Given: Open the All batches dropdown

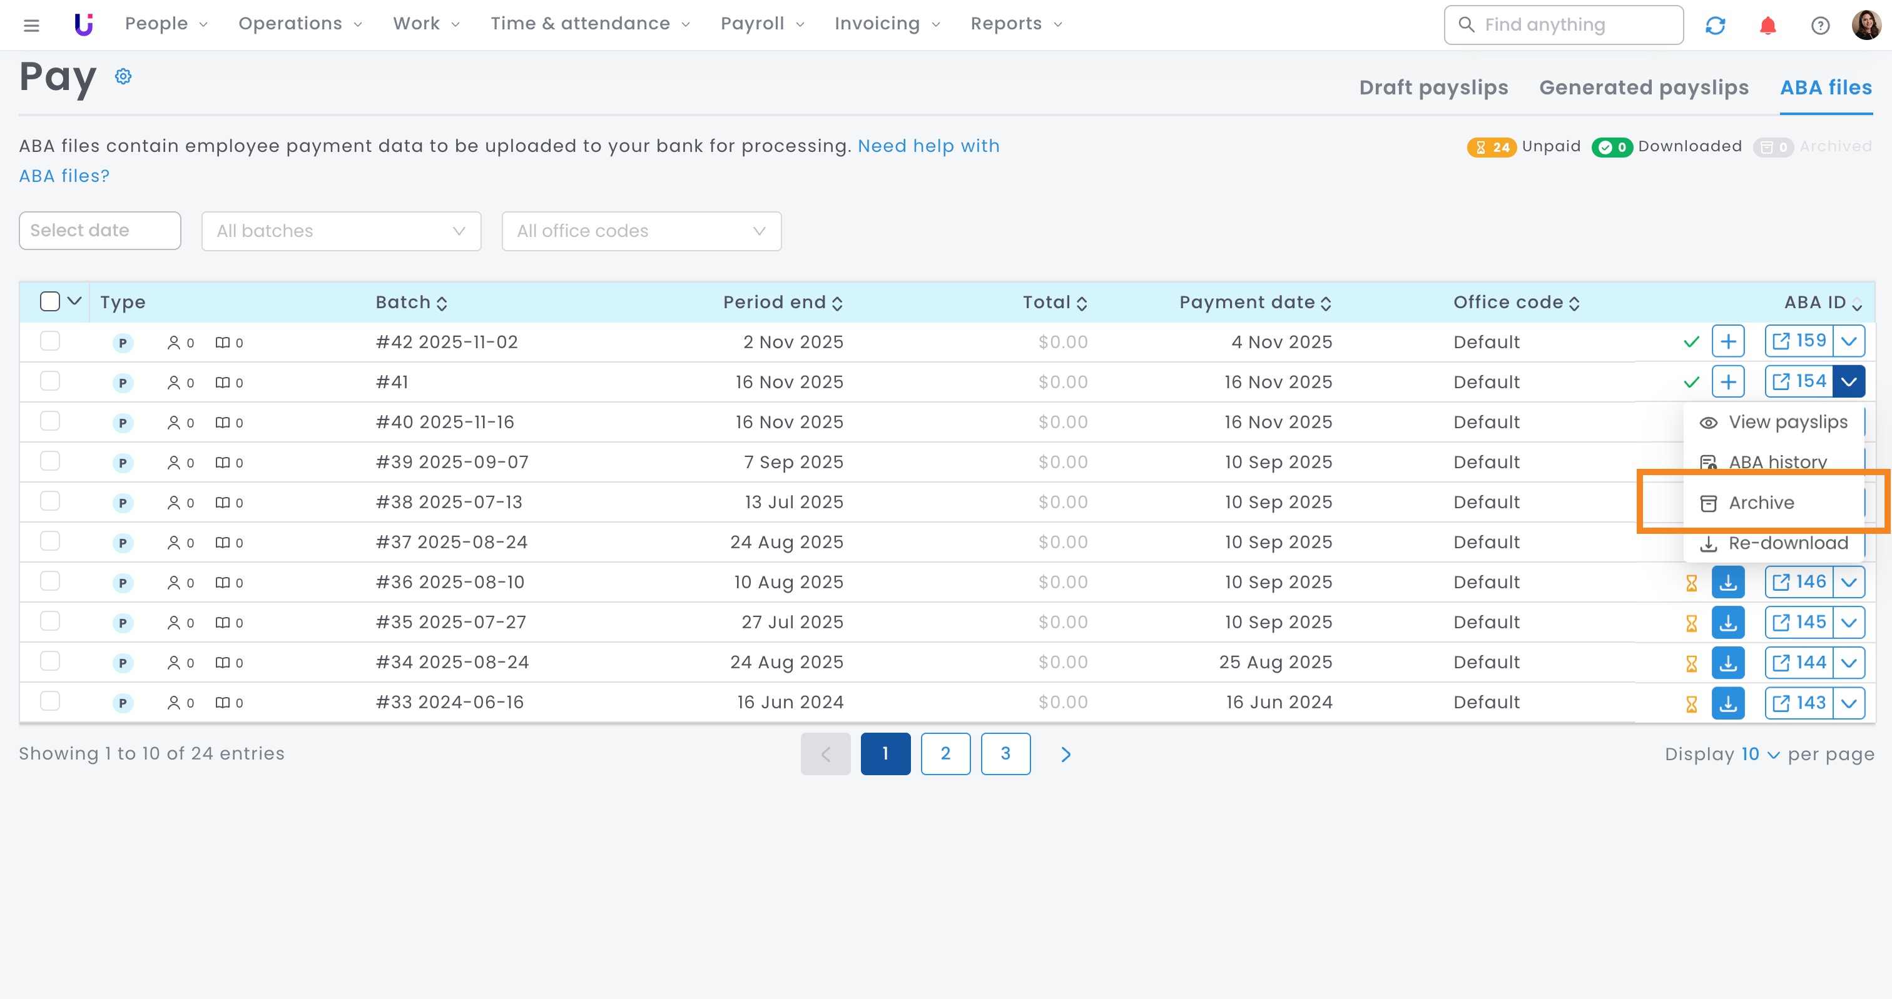Looking at the screenshot, I should (341, 231).
